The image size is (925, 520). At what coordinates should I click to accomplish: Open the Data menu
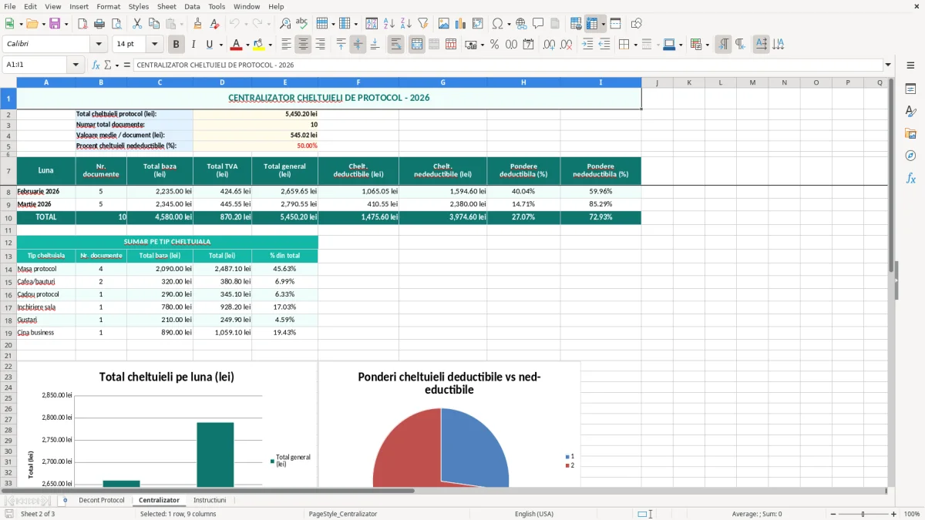pyautogui.click(x=192, y=6)
